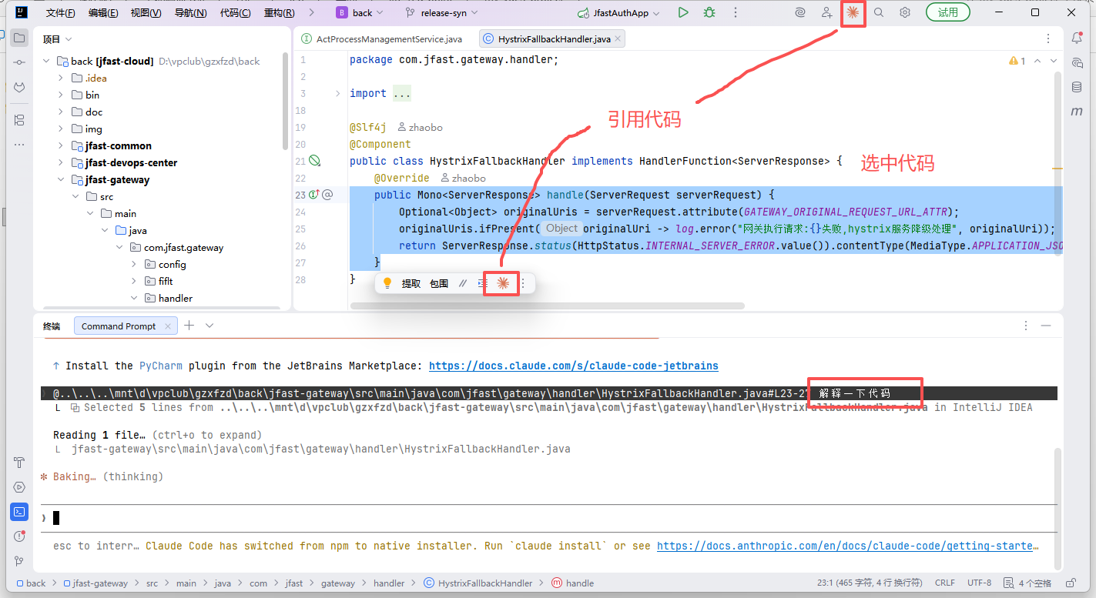
Task: Open the notifications bell in right sidebar
Action: 1077,38
